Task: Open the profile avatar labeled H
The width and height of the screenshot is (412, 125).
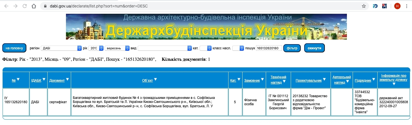Action: point(397,6)
